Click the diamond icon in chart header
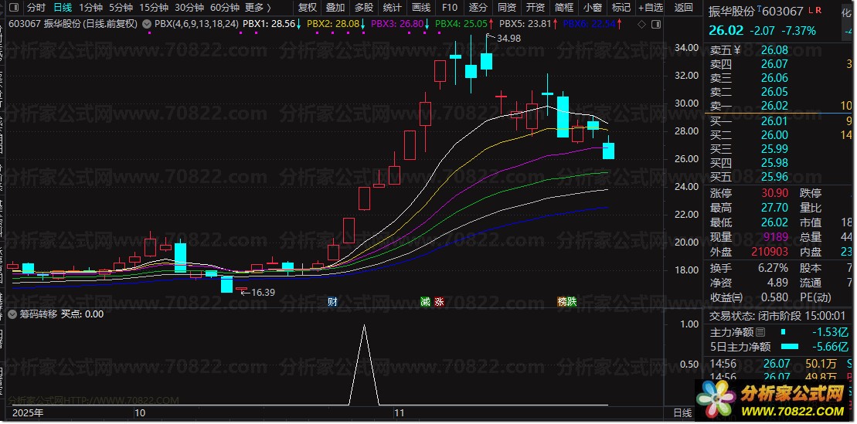Image resolution: width=857 pixels, height=424 pixels. (641, 24)
